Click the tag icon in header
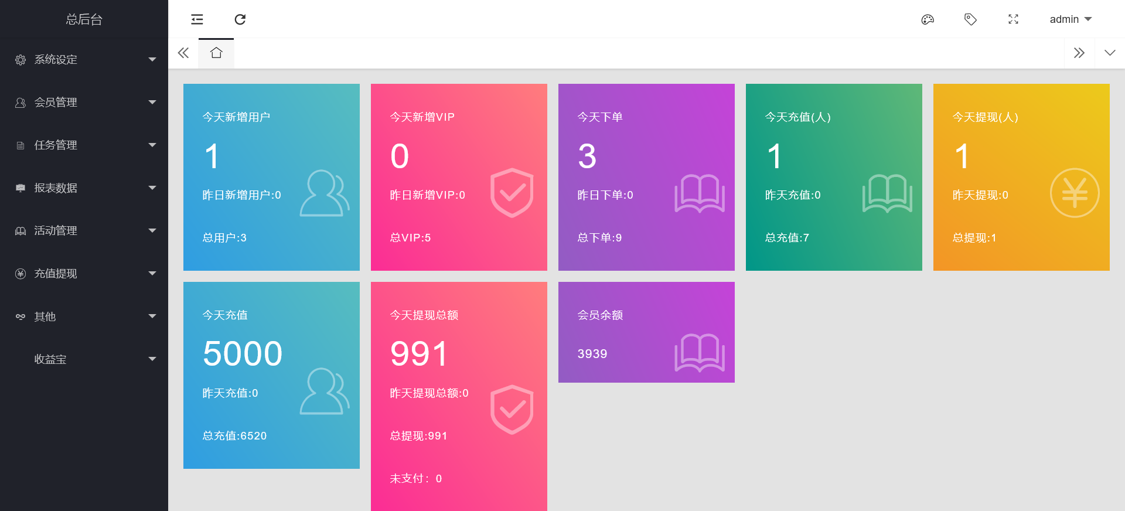The height and width of the screenshot is (511, 1125). (x=970, y=19)
